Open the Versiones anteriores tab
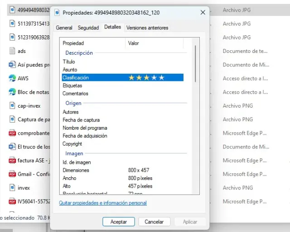 [x=147, y=28]
